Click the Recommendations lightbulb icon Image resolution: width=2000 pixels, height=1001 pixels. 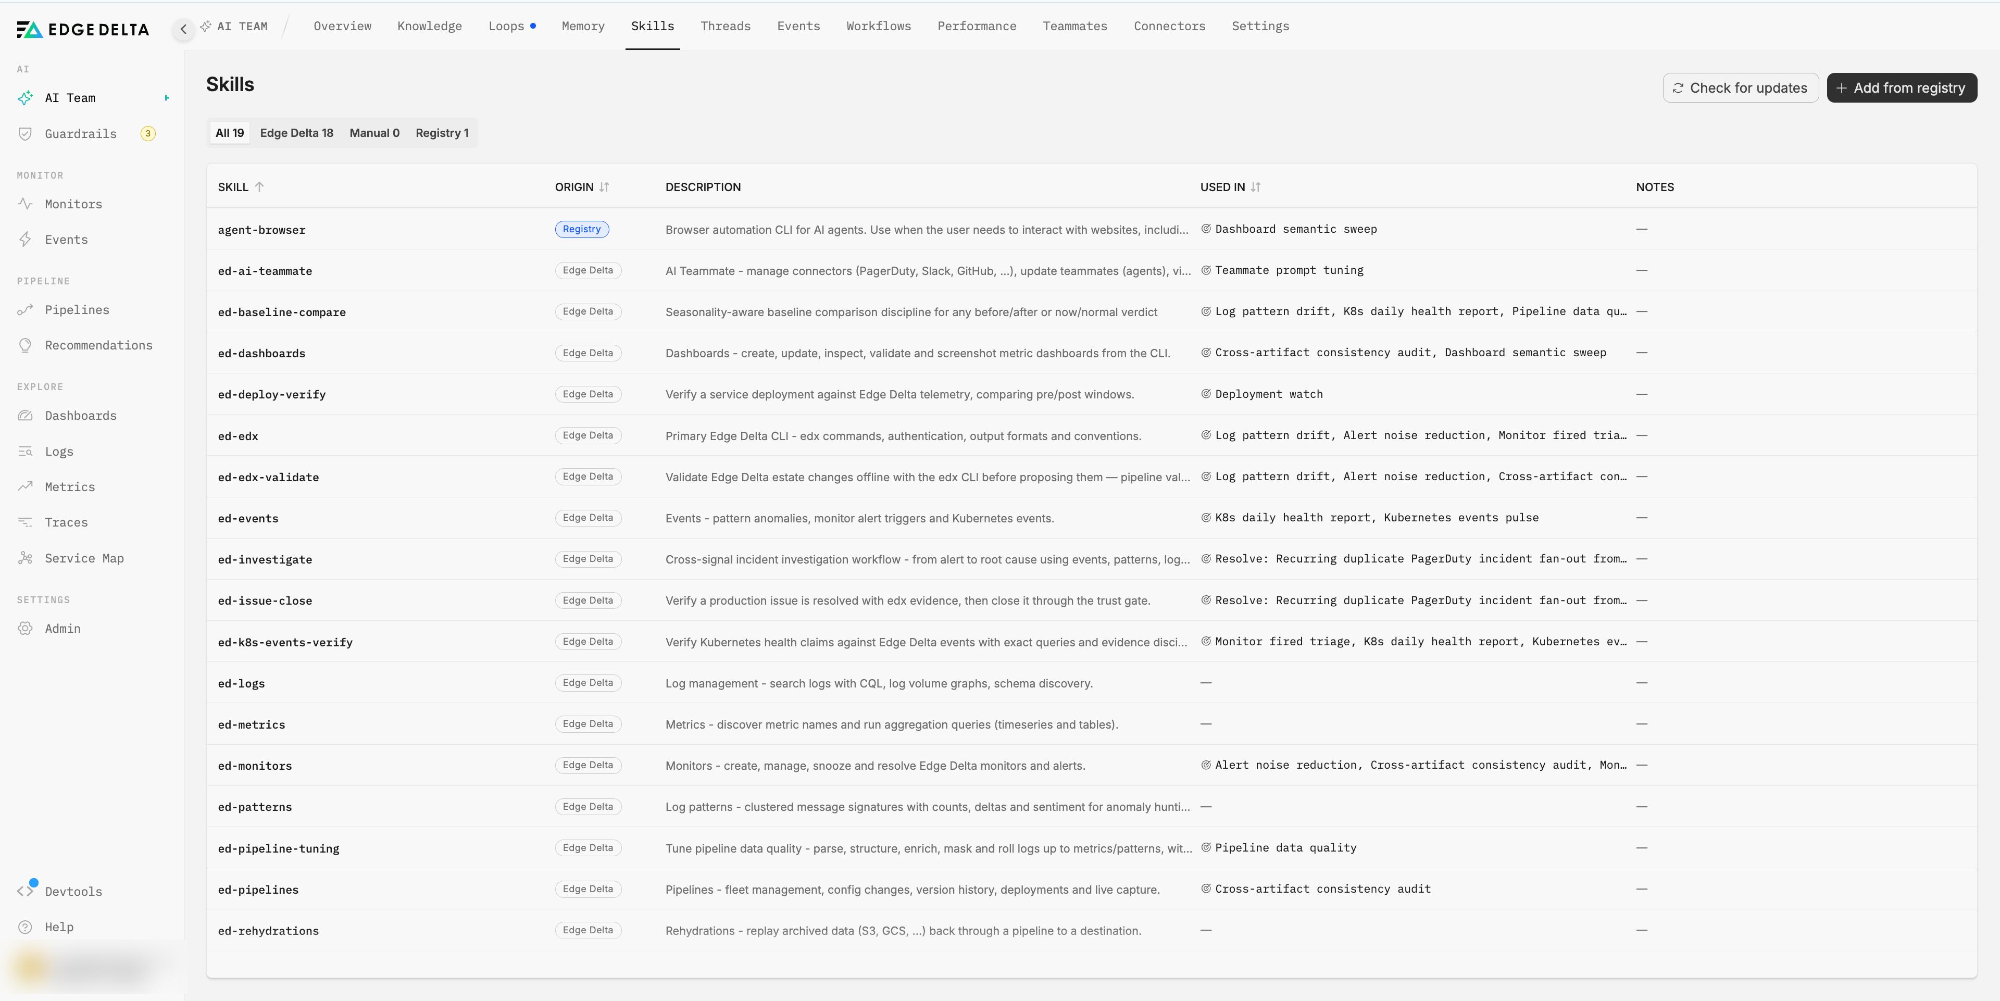26,346
